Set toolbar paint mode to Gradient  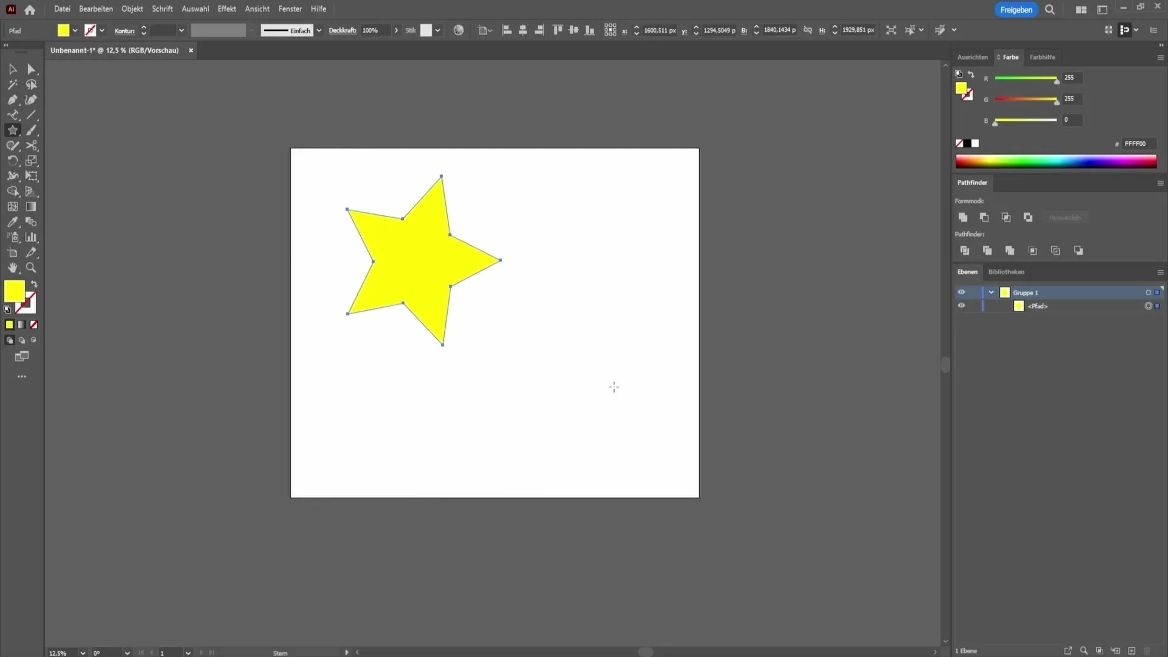click(22, 325)
